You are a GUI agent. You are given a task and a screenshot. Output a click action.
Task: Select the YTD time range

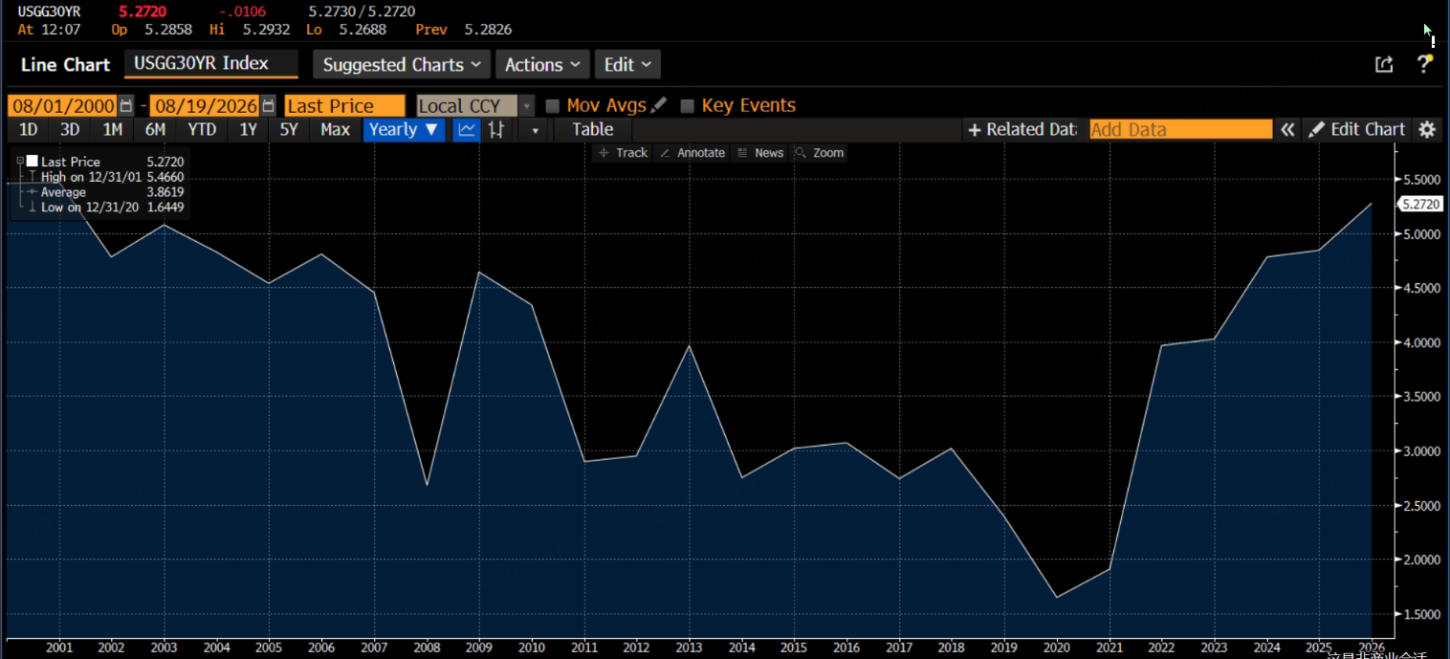click(202, 130)
